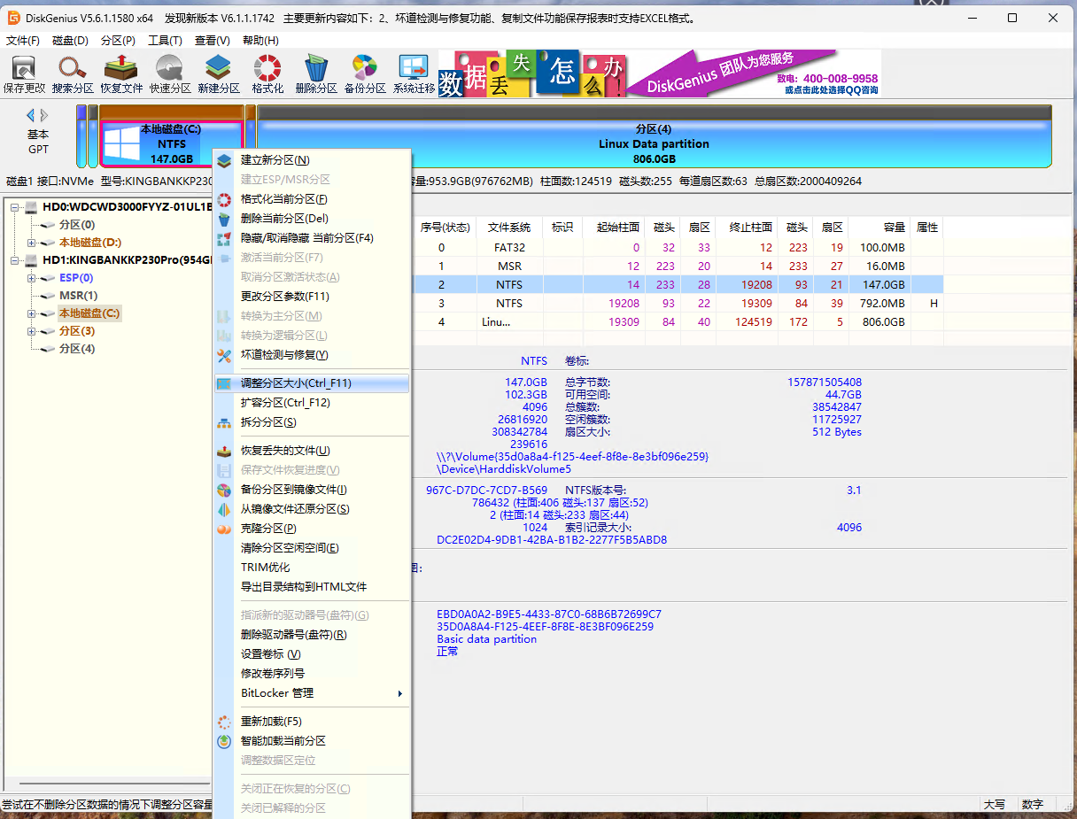Open the BitLocker 管理 submenu arrow
Viewport: 1077px width, 819px height.
399,693
